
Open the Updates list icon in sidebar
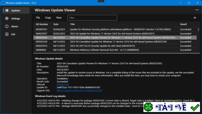coord(7,11)
